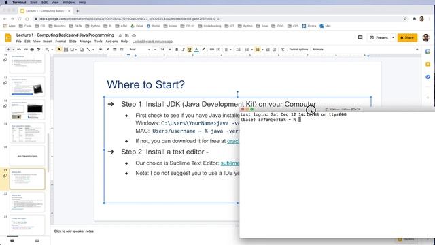
Task: Click the Animate button
Action: pyautogui.click(x=318, y=50)
